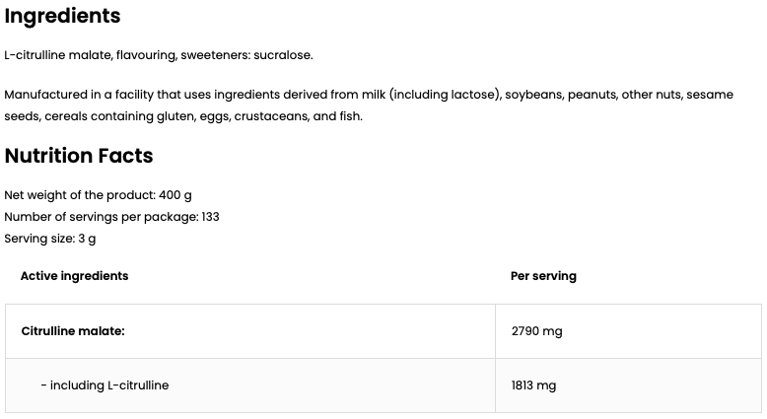767x419 pixels.
Task: Select the 'Citrulline malate:' table cell
Action: tap(73, 331)
